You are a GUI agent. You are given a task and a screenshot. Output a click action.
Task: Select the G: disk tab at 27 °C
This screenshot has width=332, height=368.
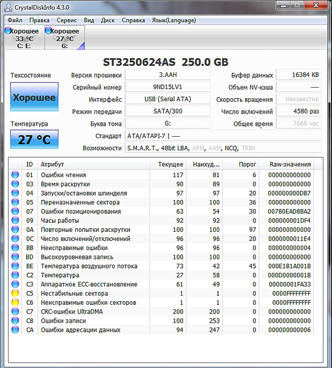coord(65,38)
